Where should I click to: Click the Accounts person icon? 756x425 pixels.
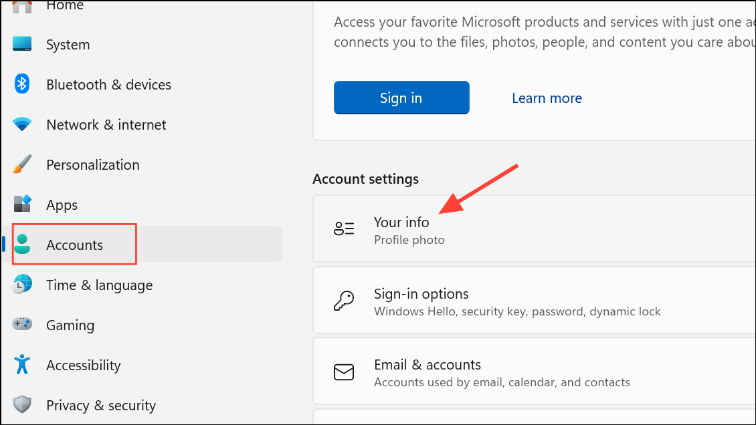point(22,245)
